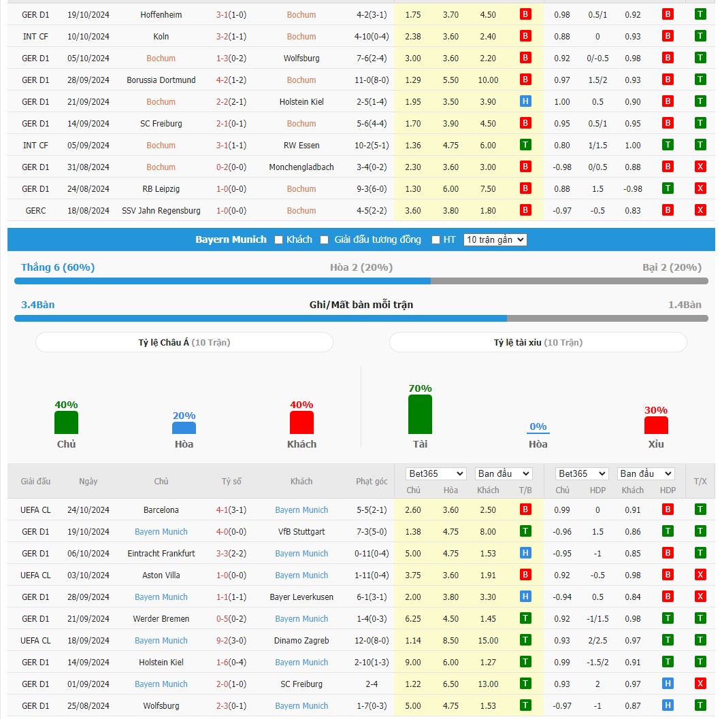Click red X icon in SC Freiburg 01/09 row

700,683
